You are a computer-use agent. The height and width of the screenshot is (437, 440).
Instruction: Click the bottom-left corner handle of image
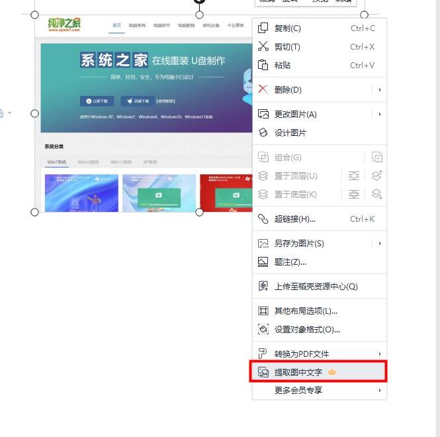[x=34, y=213]
